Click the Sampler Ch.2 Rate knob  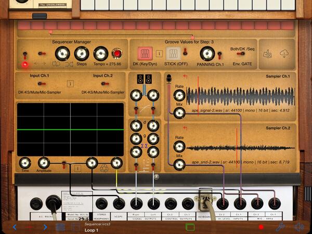pyautogui.click(x=179, y=147)
